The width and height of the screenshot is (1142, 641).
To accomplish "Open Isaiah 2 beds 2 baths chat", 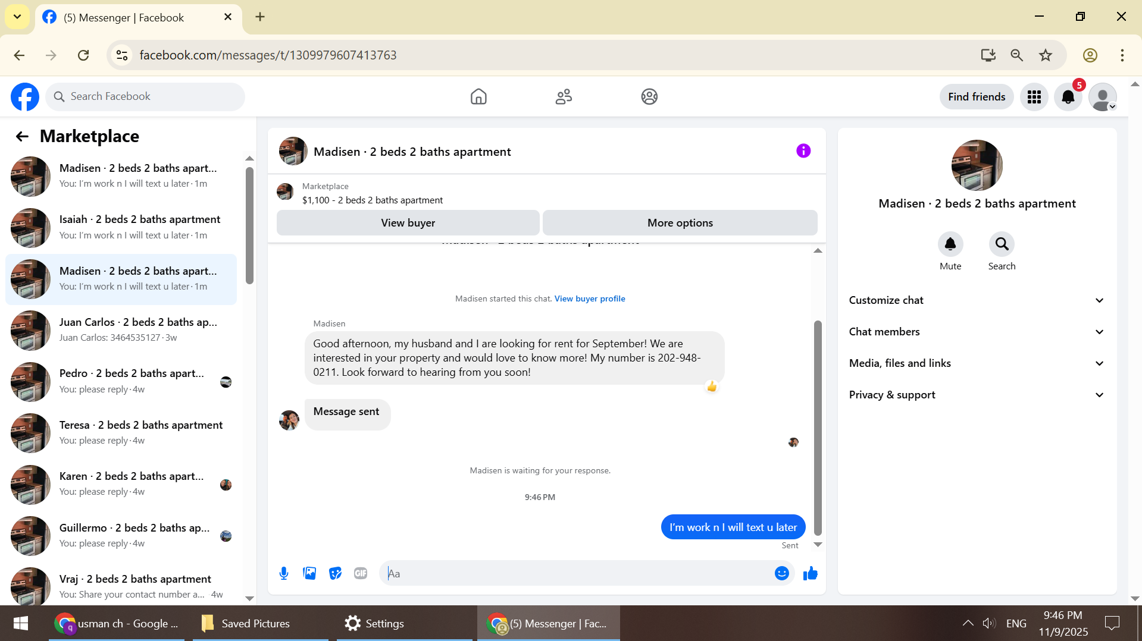I will pyautogui.click(x=121, y=228).
